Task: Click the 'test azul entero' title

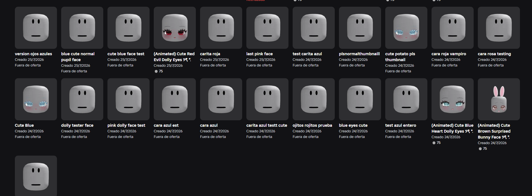Action: point(401,125)
